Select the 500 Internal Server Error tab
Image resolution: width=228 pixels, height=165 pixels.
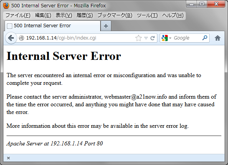(x=53, y=26)
